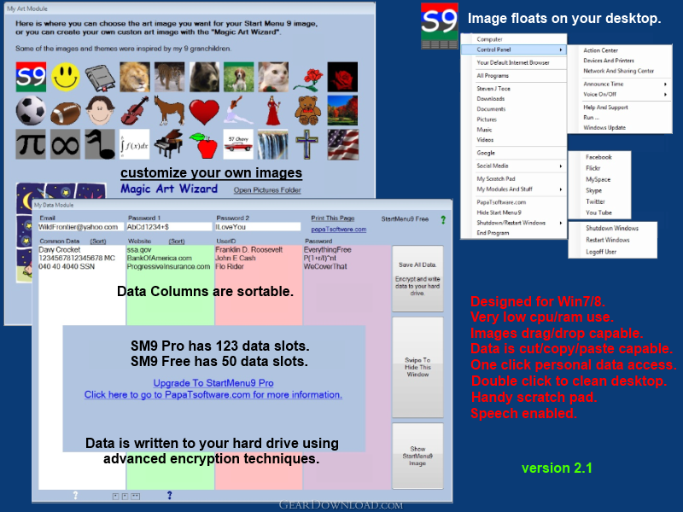Choose the infinity symbol art image
Viewport: 683px width, 512px height.
point(66,144)
